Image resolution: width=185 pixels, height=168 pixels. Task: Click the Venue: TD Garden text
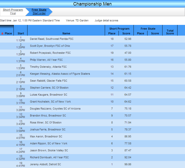pyautogui.click(x=77, y=20)
